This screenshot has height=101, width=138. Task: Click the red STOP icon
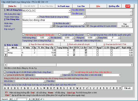coord(128,6)
